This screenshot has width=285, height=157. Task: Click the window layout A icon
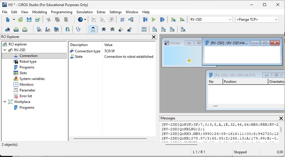[x=183, y=29]
